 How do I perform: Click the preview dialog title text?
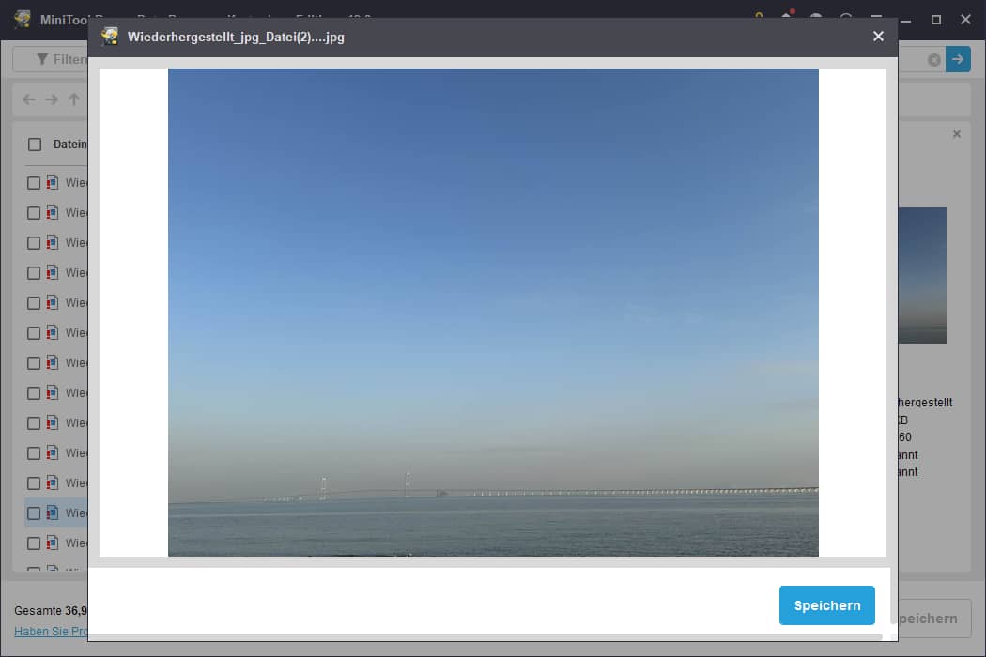coord(236,38)
